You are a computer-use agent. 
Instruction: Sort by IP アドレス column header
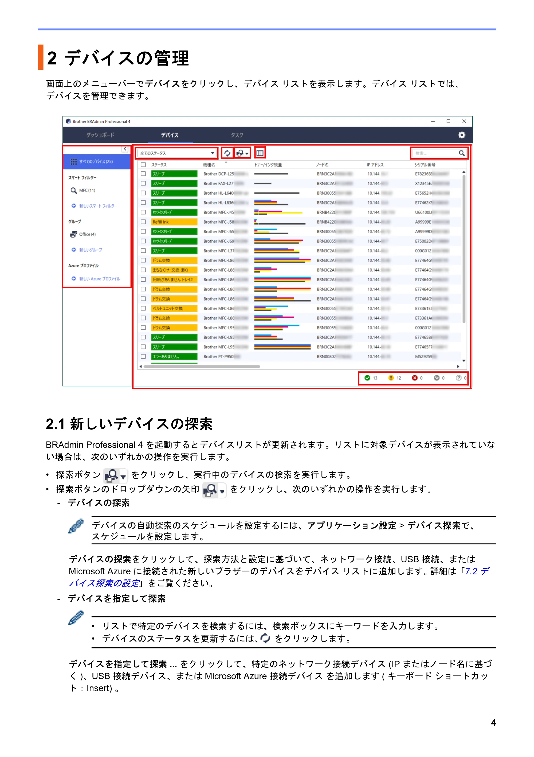375,164
